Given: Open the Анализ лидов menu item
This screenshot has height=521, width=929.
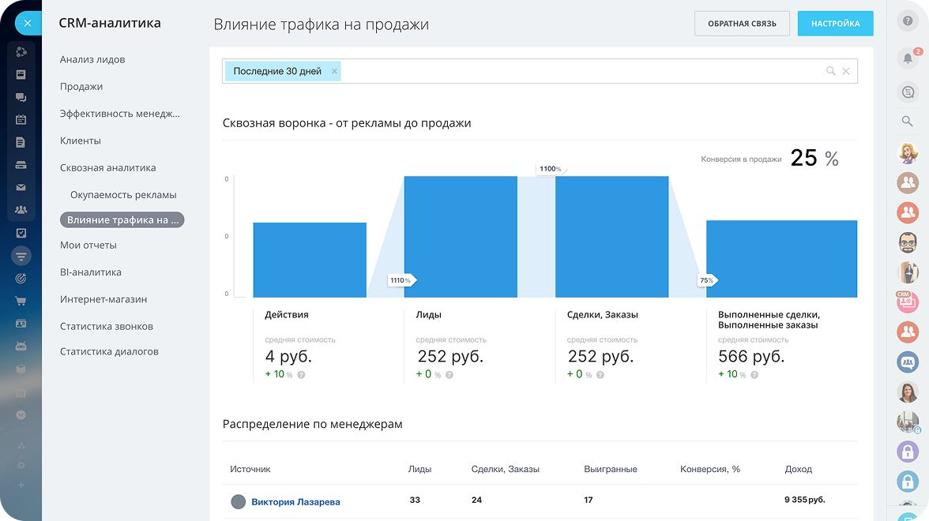Looking at the screenshot, I should click(92, 59).
